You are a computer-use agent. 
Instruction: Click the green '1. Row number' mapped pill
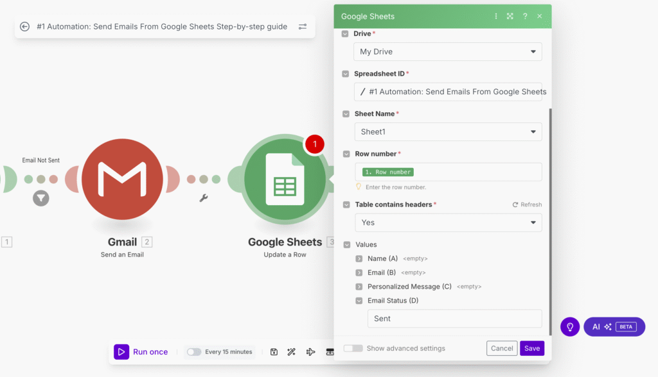[388, 172]
